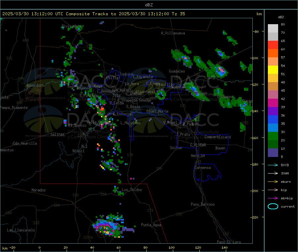This screenshot has width=298, height=252.
Task: Pick the bright green 20-30 dBZ band
Action: tap(273, 136)
